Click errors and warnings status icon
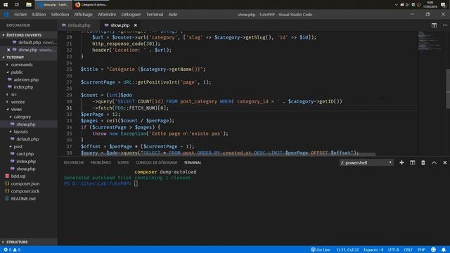The width and height of the screenshot is (450, 253). tap(12, 250)
